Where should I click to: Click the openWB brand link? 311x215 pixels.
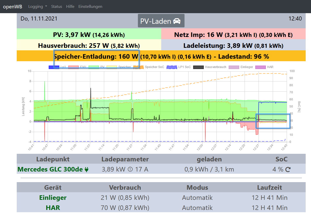tap(12, 7)
